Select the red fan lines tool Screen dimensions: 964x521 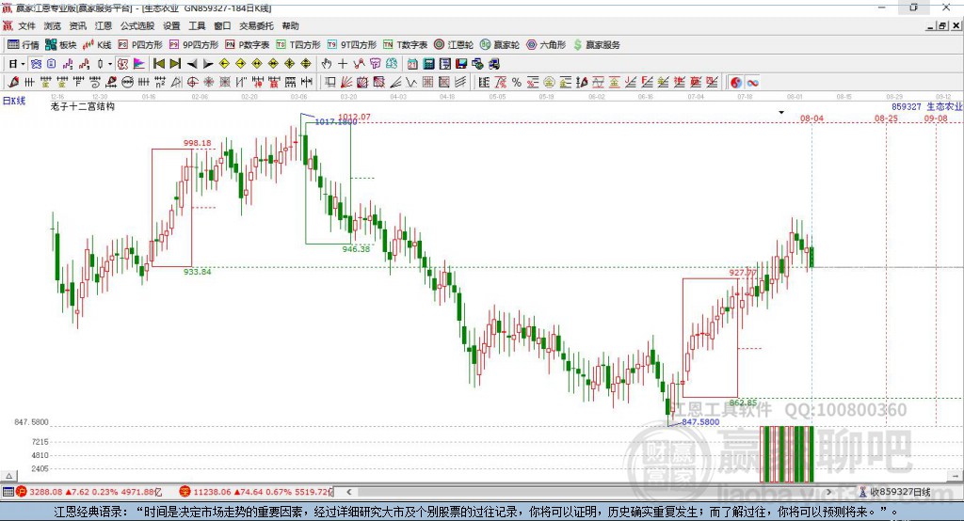(346, 83)
